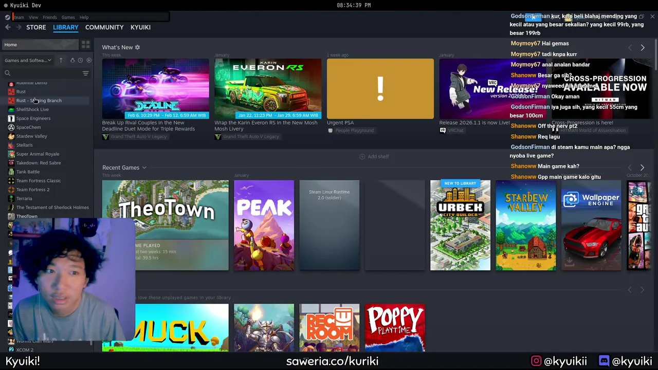Open the Urgent PSA news card
The height and width of the screenshot is (370, 658).
coord(380,88)
